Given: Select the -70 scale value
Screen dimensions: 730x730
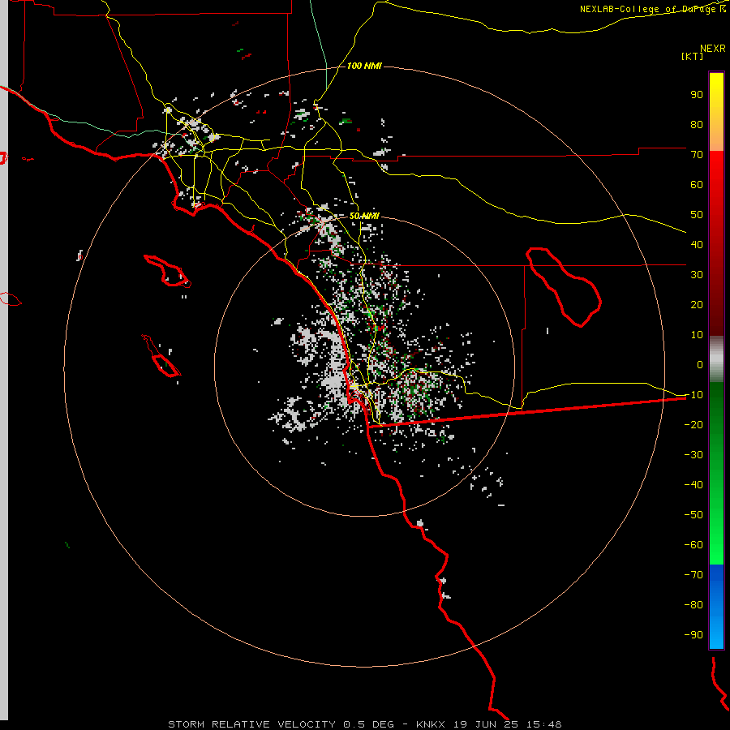Looking at the screenshot, I should click(x=693, y=574).
